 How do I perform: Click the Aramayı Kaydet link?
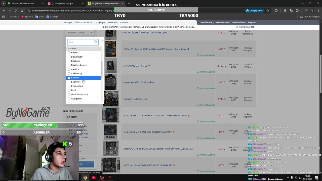[247, 27]
